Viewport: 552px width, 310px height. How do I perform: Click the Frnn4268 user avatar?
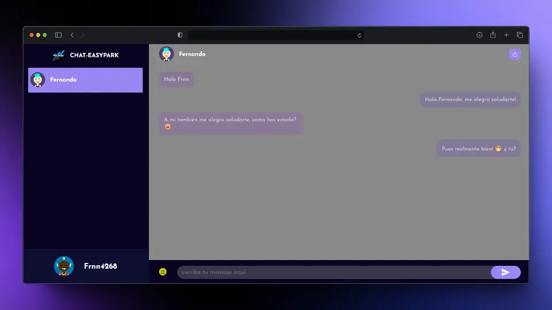point(64,266)
